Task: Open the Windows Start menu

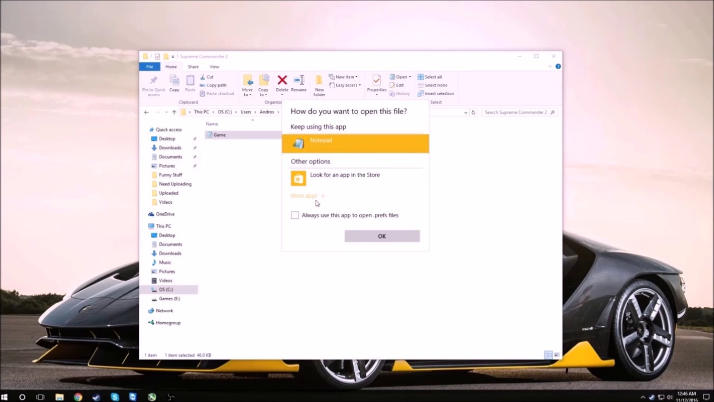Action: [4, 397]
